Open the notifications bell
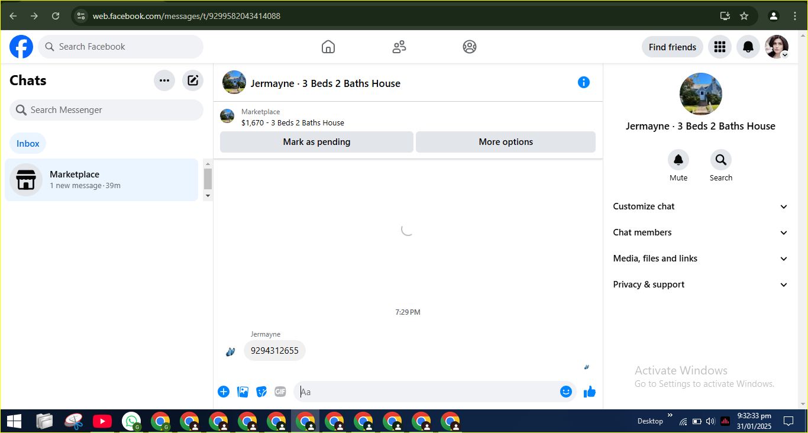Viewport: 808px width, 433px height. pos(748,47)
